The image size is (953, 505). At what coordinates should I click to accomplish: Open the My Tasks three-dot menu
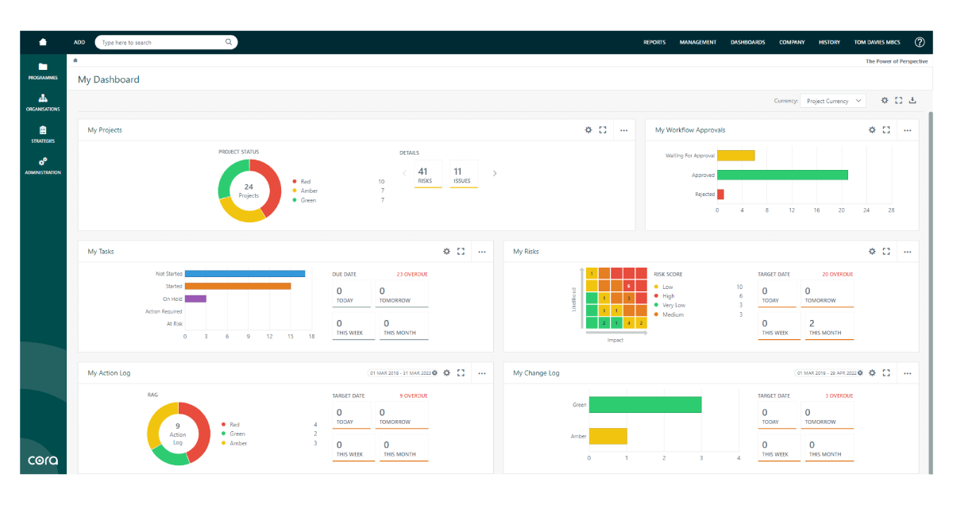point(482,252)
